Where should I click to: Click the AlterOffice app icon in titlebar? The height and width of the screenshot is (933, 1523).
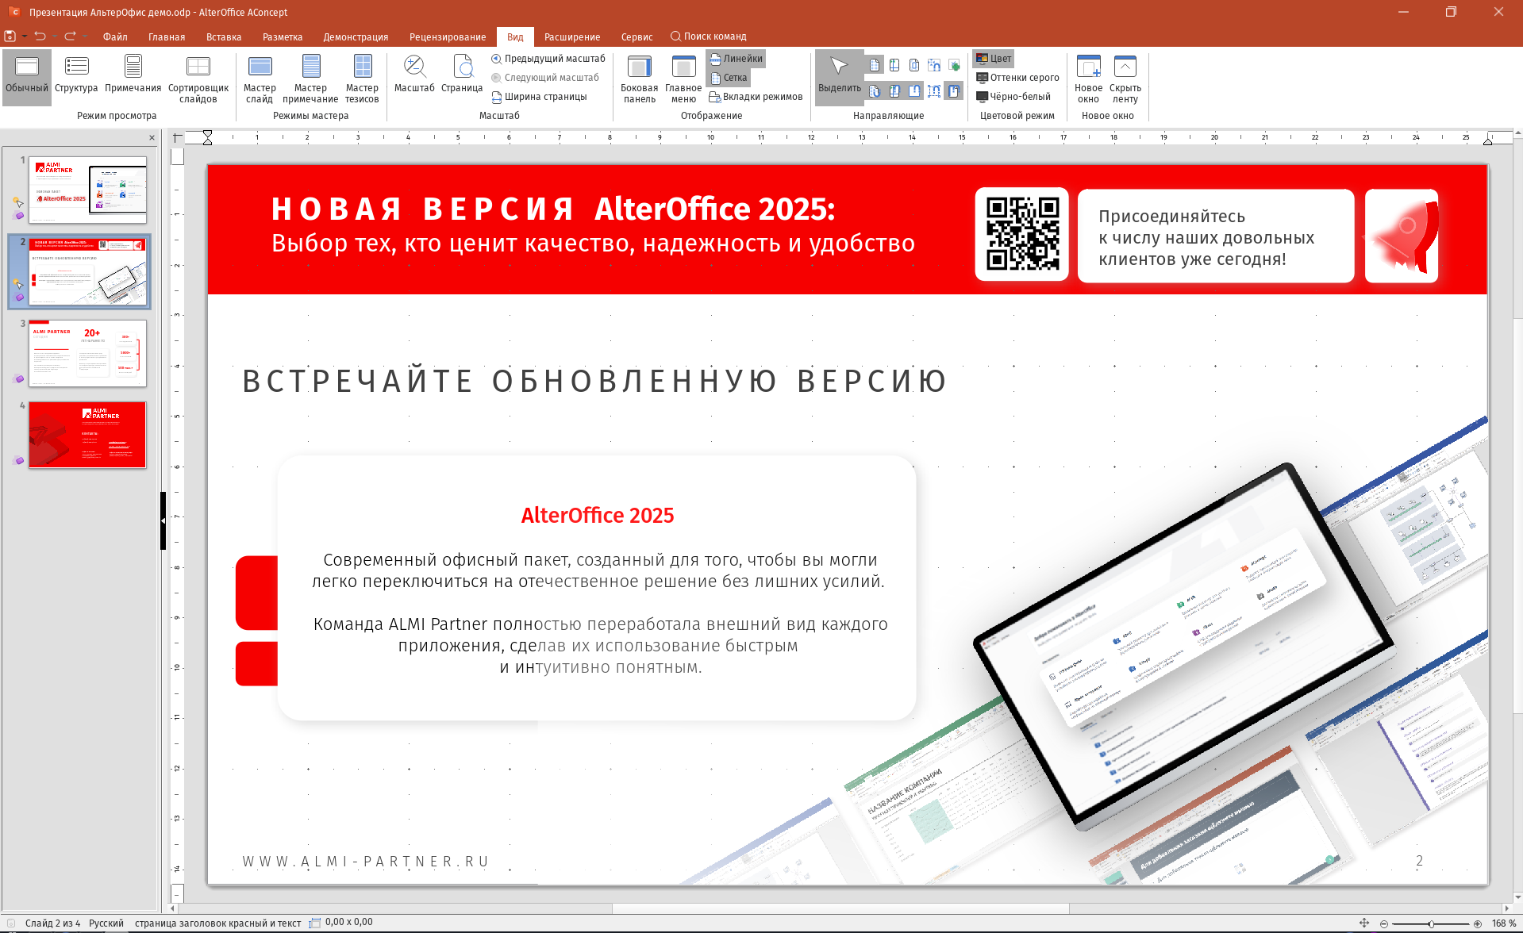pos(13,12)
